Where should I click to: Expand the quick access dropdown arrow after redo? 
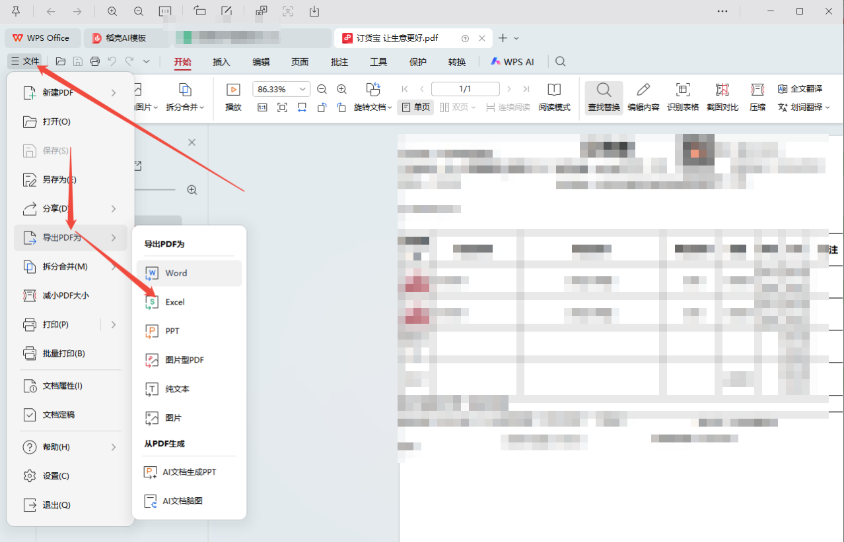coord(147,61)
